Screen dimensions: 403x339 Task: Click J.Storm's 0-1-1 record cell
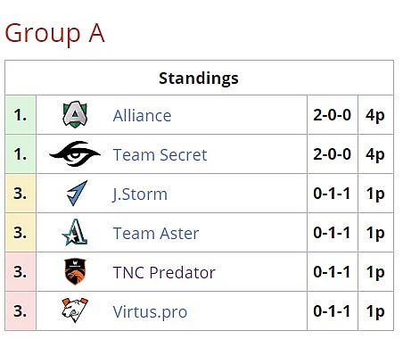[333, 194]
